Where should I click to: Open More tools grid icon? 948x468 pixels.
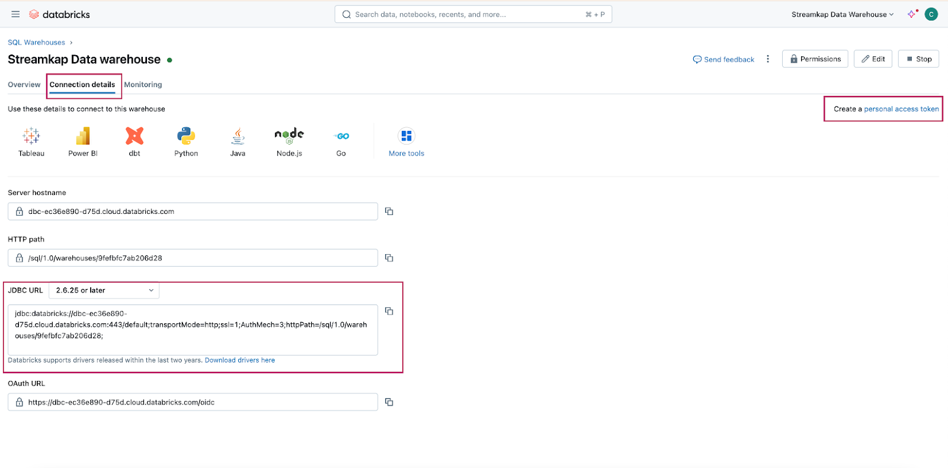[x=406, y=136]
